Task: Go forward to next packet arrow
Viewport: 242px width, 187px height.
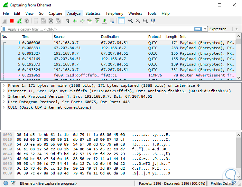Action: (82, 21)
